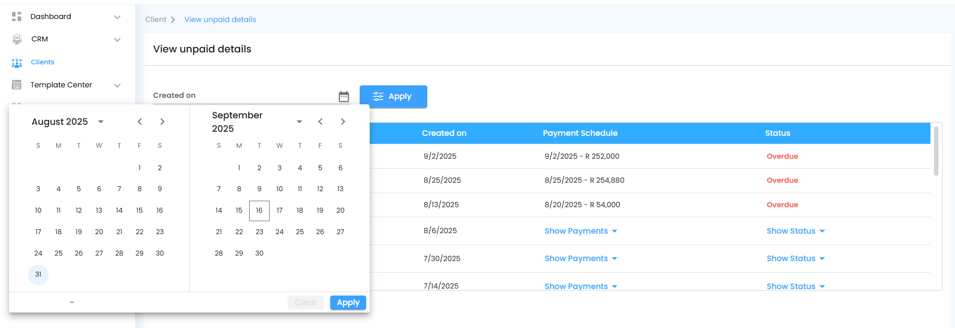Screen dimensions: 955x328
Task: Select August 31 in the calendar
Action: pos(38,275)
